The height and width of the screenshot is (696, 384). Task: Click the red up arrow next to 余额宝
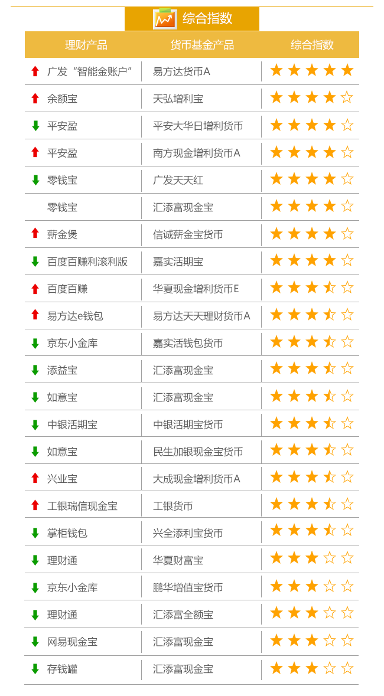pos(35,98)
